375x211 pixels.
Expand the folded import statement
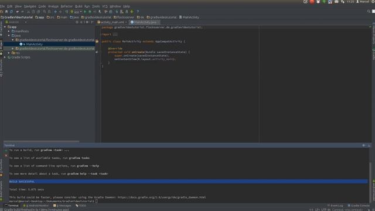tap(115, 35)
